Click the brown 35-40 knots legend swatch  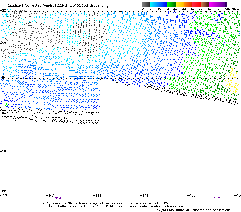pos(205,4)
